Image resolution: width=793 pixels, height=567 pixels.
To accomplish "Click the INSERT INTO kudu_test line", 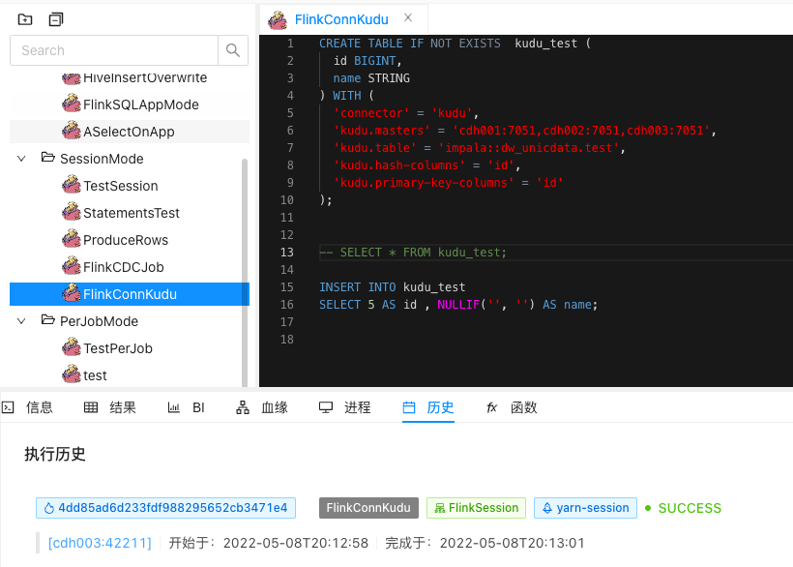I will (x=392, y=287).
